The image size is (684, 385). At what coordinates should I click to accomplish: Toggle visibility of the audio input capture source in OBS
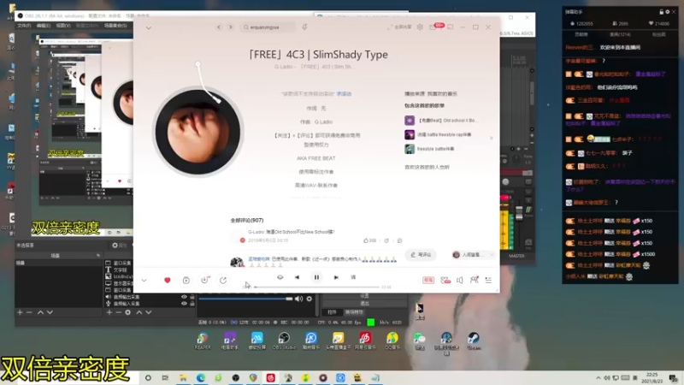pos(184,304)
